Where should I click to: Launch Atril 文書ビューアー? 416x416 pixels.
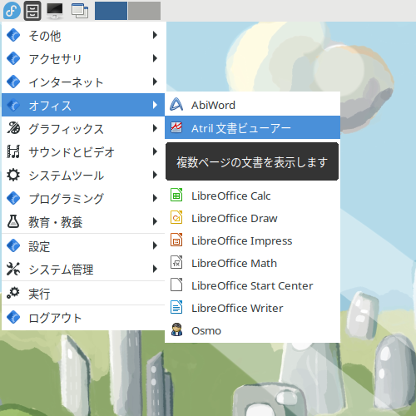coord(252,127)
